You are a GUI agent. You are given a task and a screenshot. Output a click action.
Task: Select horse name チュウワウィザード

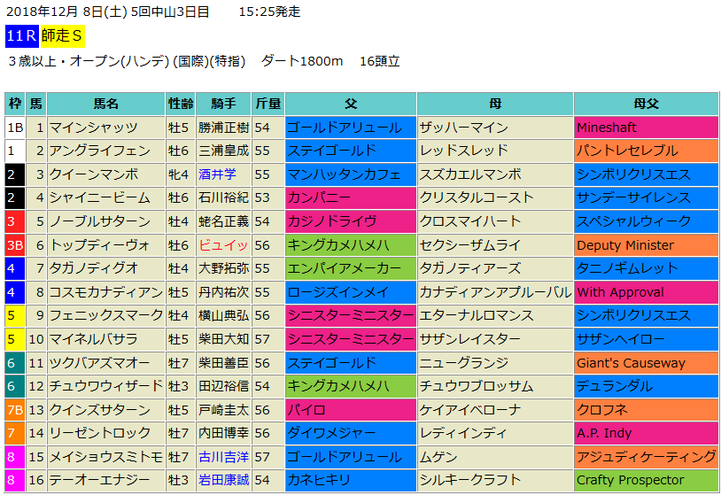click(106, 386)
